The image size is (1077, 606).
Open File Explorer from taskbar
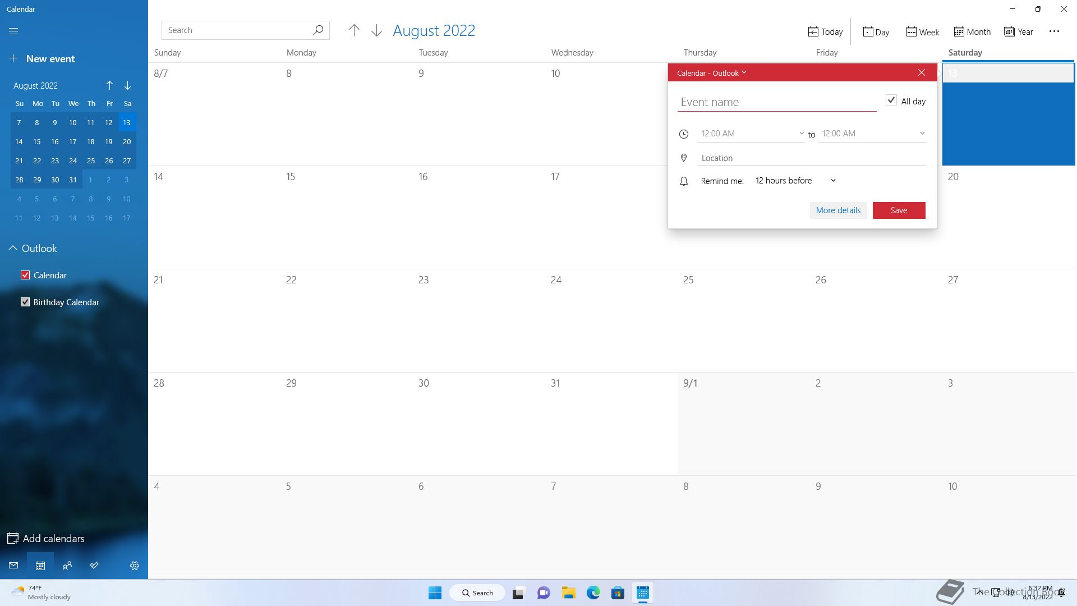tap(569, 593)
